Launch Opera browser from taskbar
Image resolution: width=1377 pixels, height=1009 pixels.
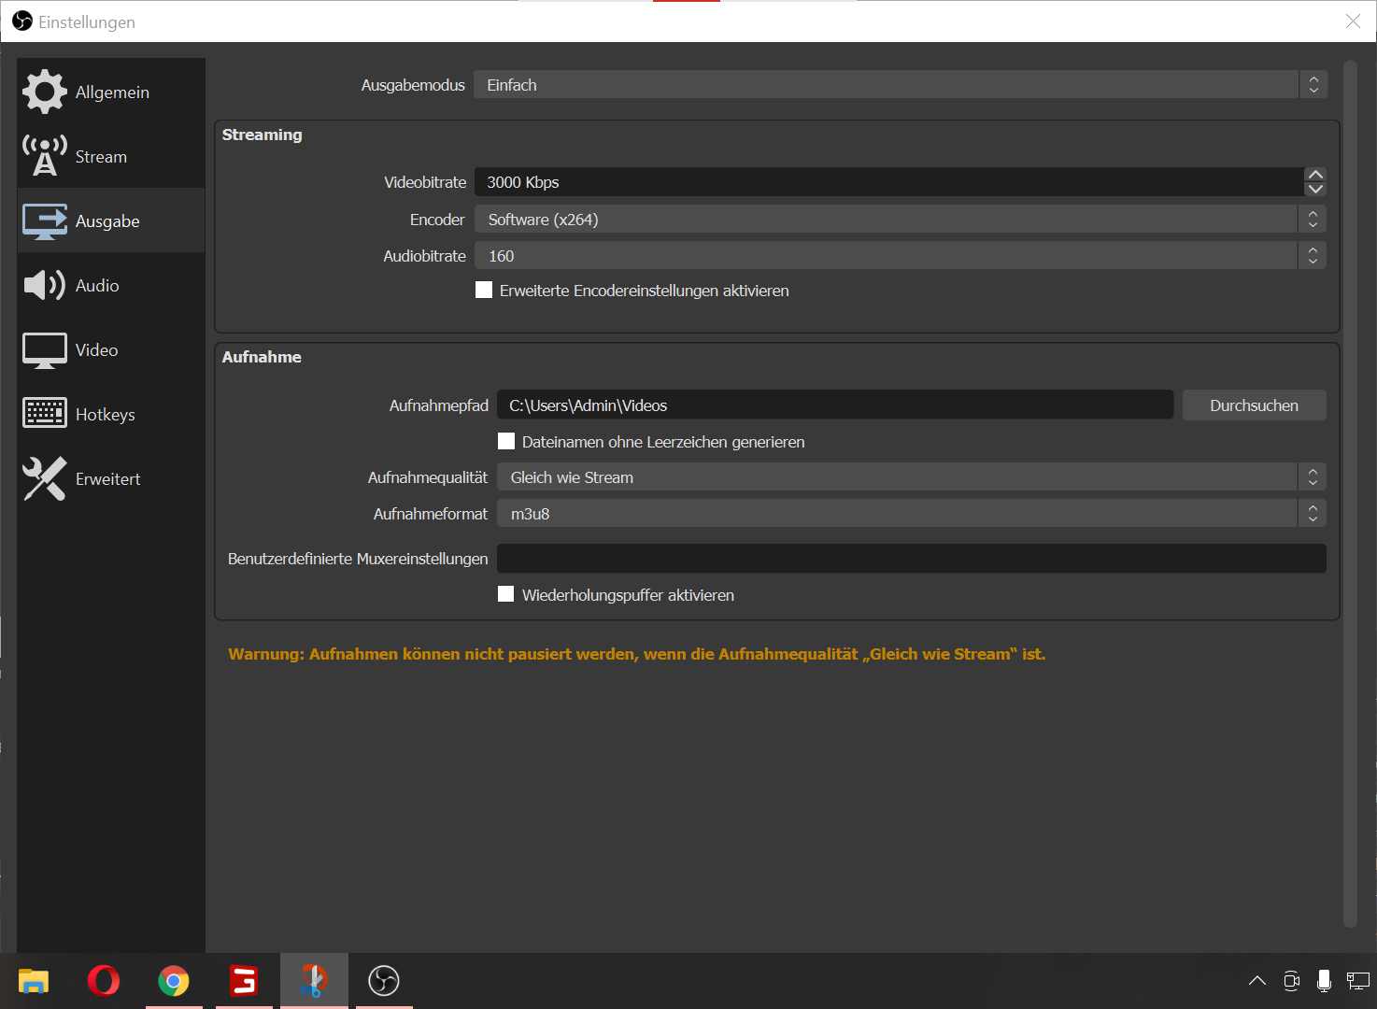point(104,980)
